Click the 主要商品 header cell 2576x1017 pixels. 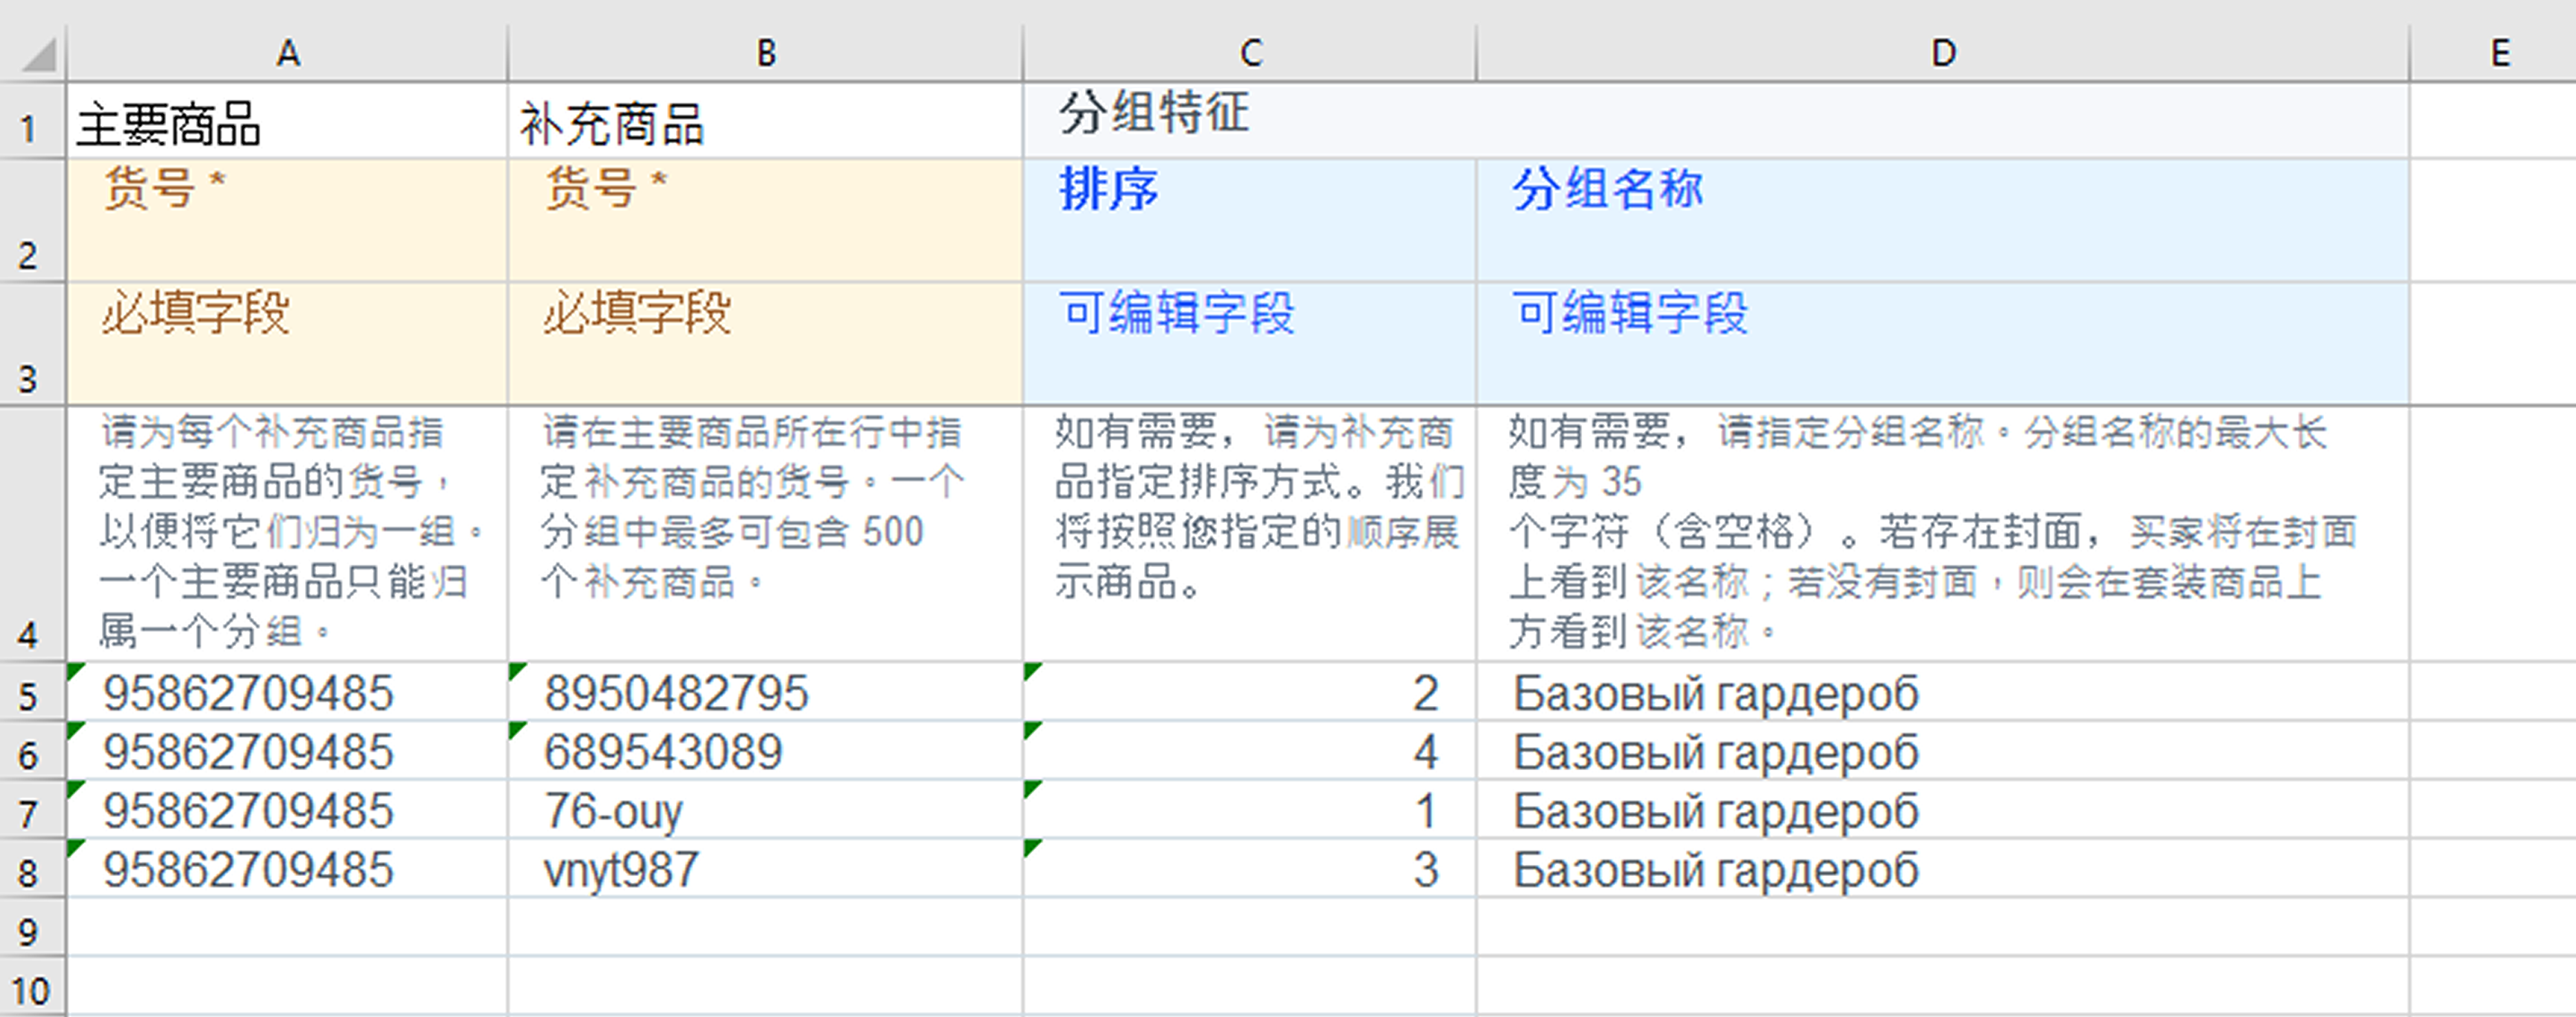click(169, 125)
